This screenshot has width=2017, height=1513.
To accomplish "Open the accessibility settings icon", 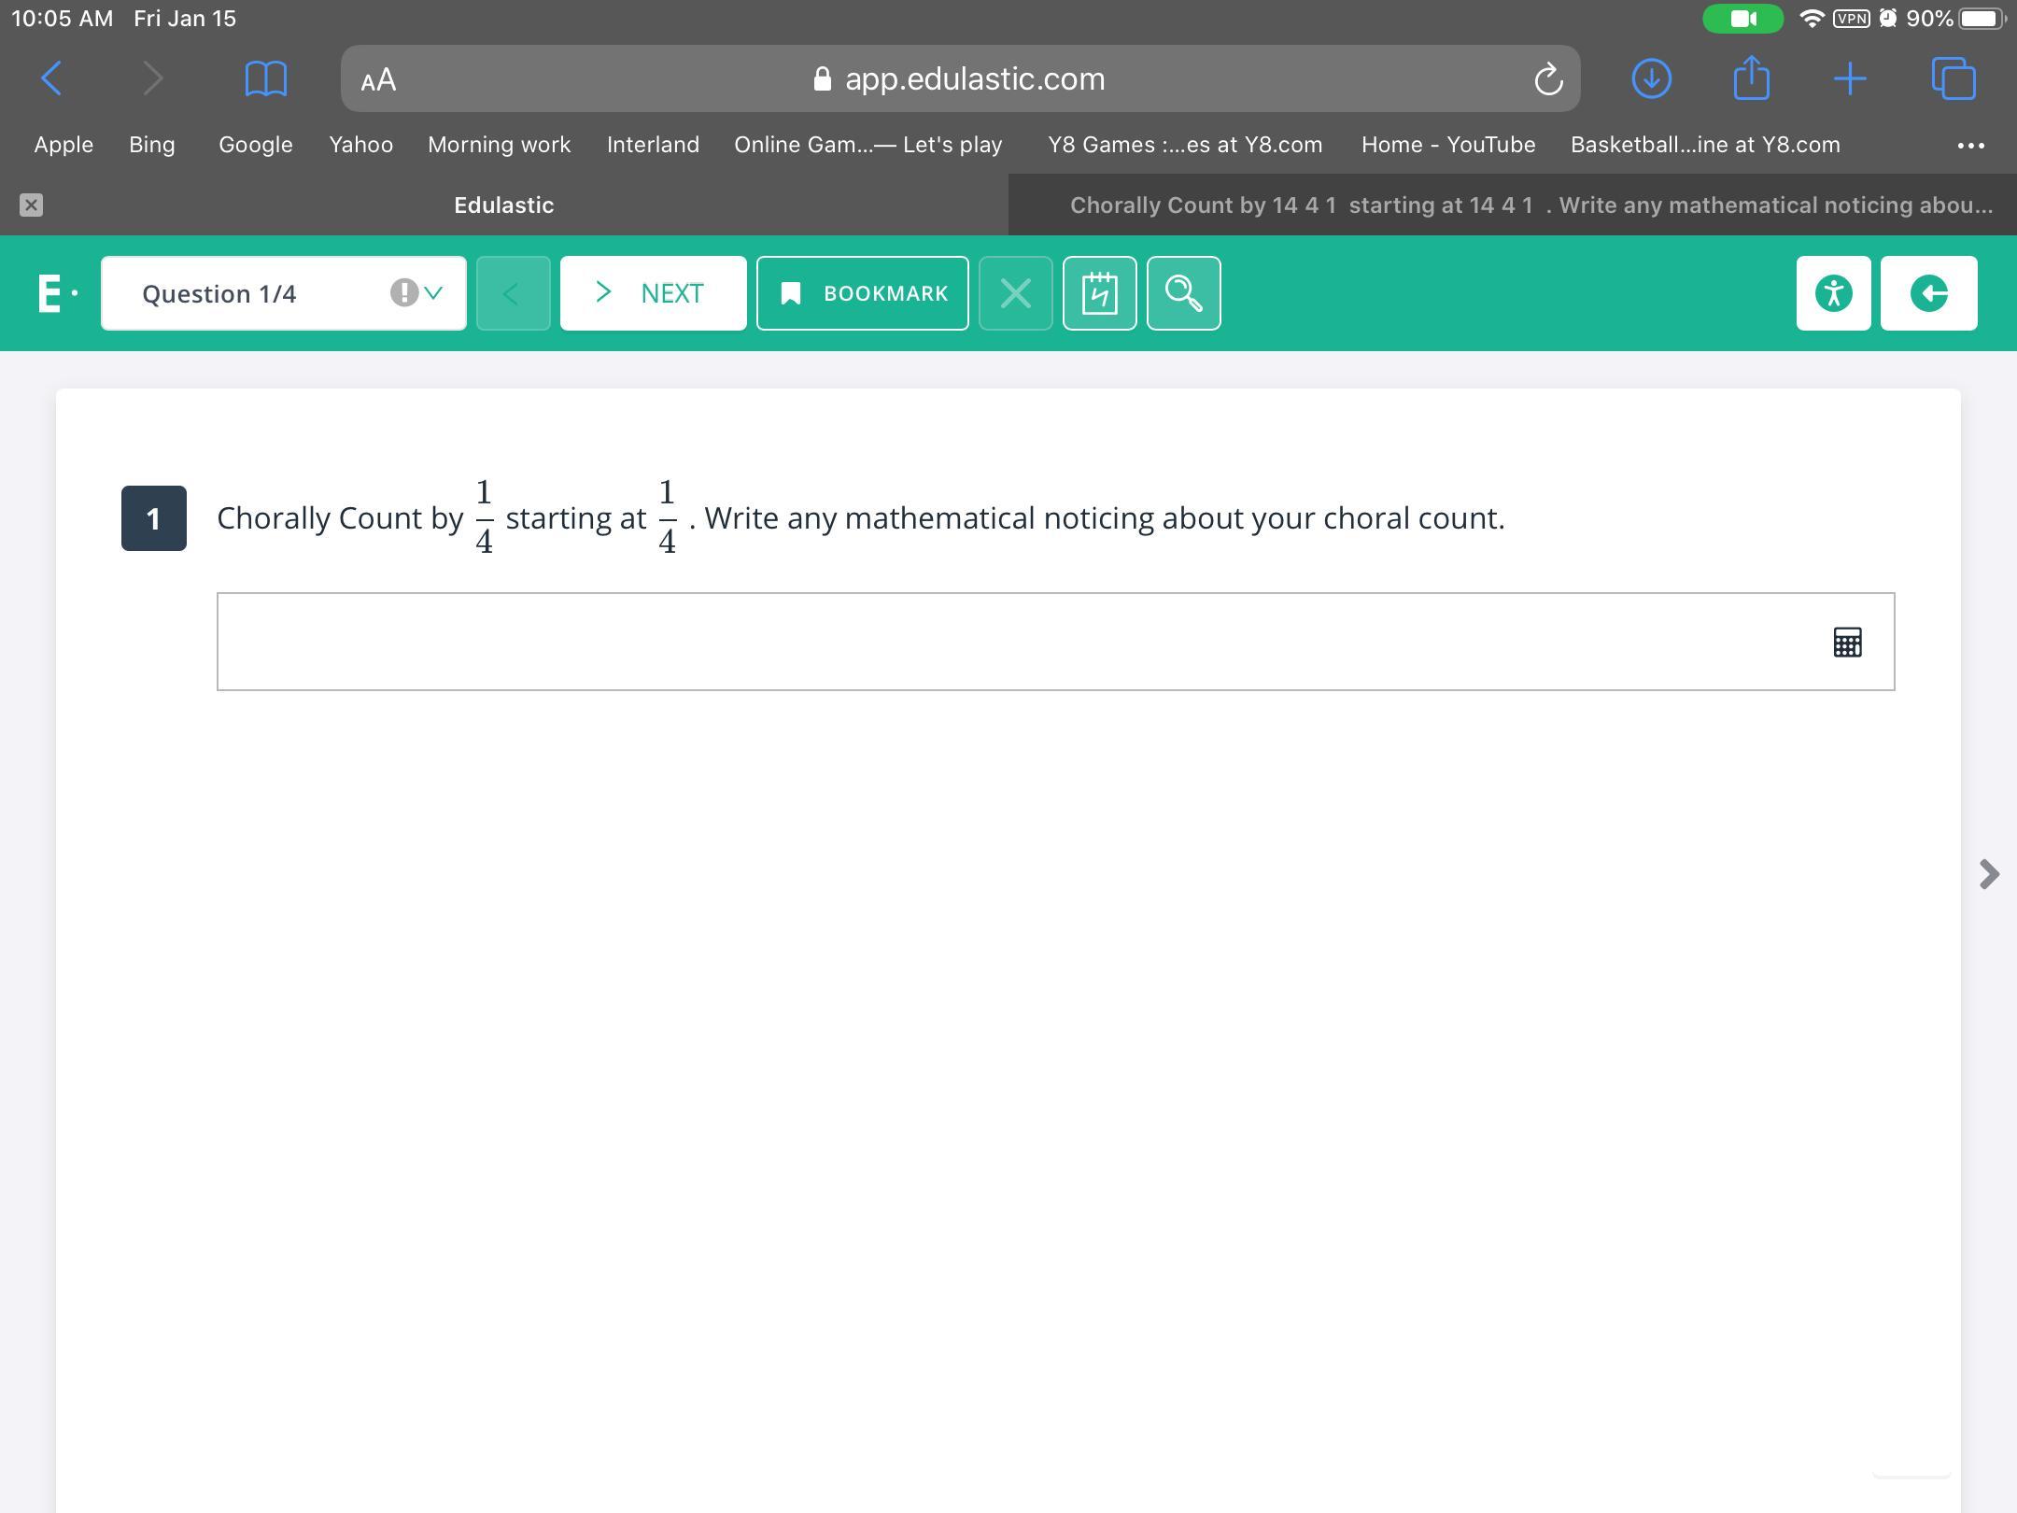I will coord(1833,293).
